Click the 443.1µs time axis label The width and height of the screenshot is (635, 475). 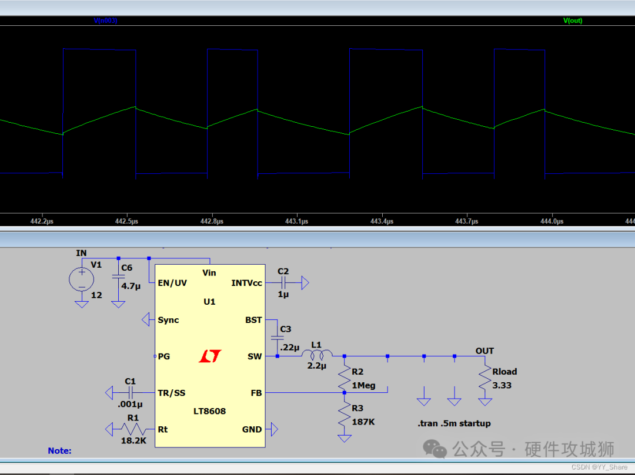pos(296,221)
